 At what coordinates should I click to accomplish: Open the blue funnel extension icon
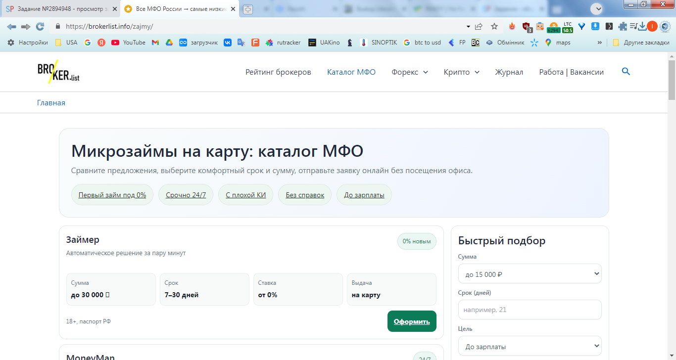582,27
